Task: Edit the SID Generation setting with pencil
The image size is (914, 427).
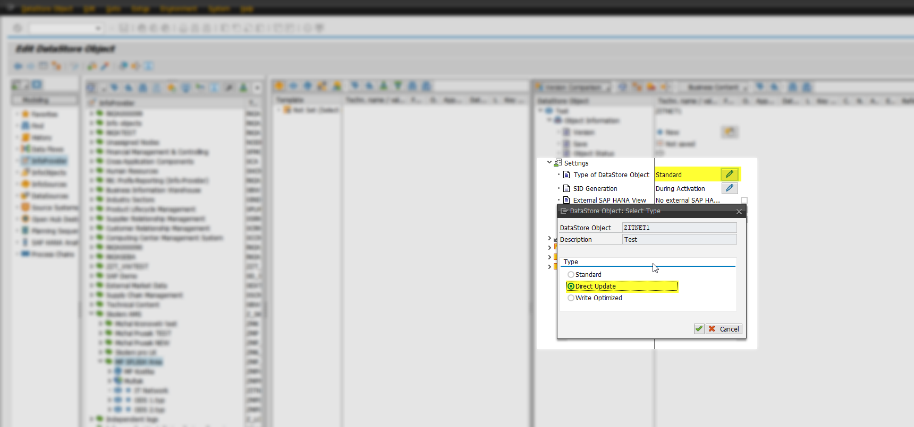Action: 730,188
